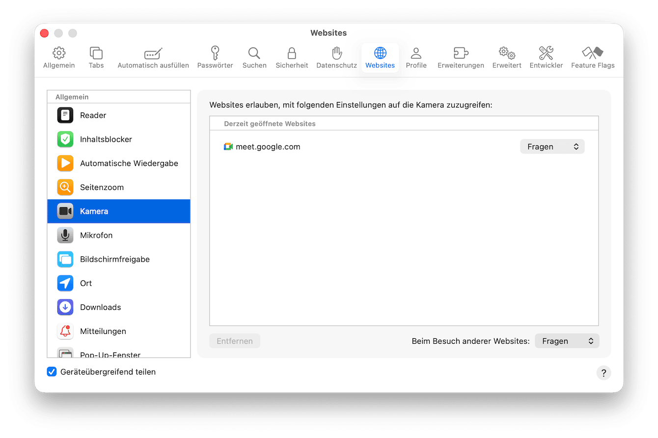
Task: Open Sicherheit lock settings
Action: tap(292, 56)
